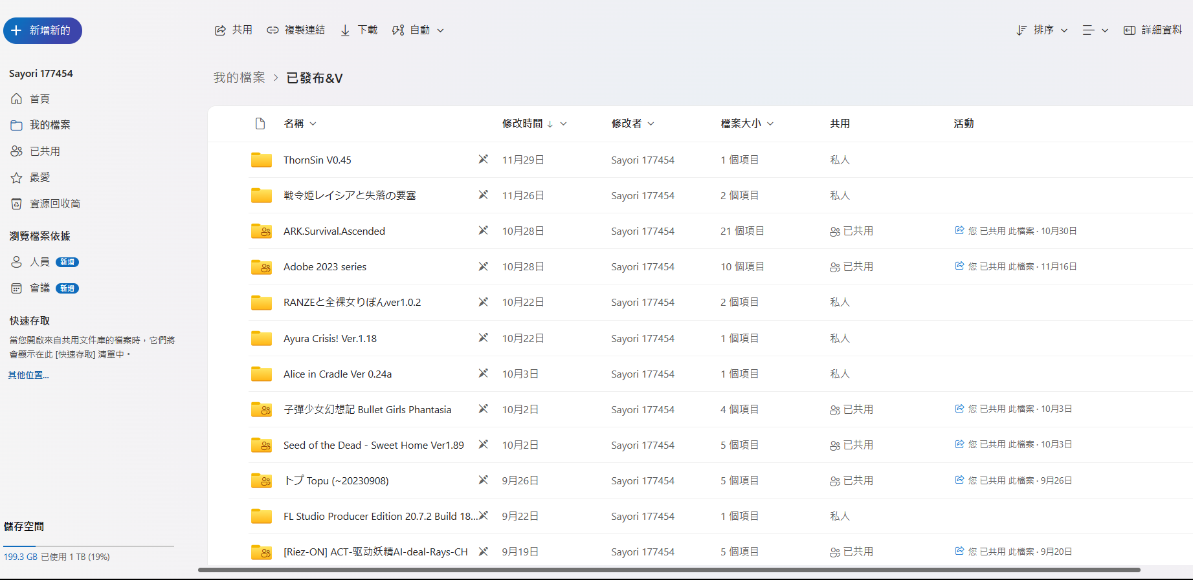Click the file type column header icon

click(260, 124)
